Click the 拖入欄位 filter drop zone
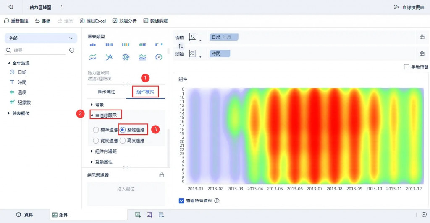This screenshot has width=430, height=223. click(126, 193)
